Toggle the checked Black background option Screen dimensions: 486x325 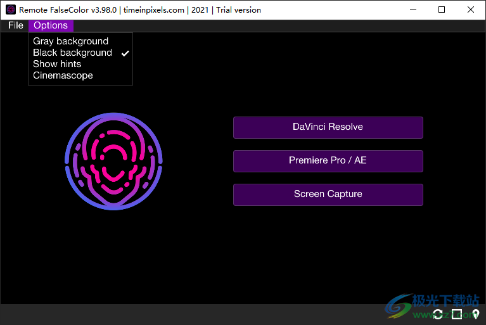(x=80, y=53)
